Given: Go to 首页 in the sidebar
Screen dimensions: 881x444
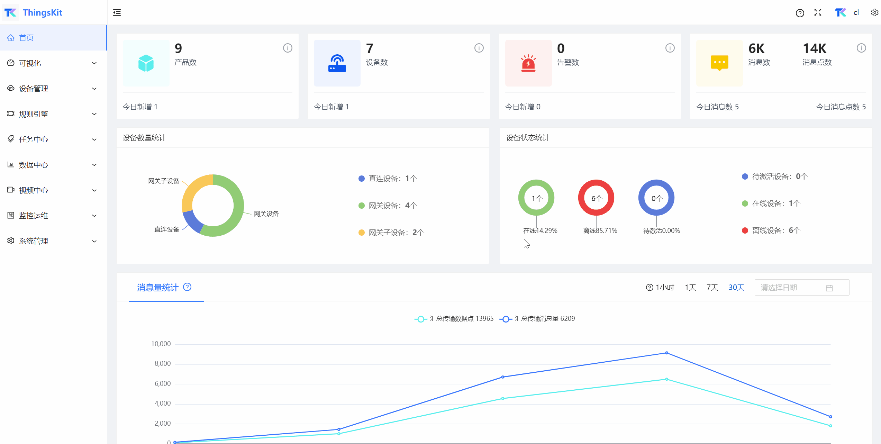Looking at the screenshot, I should point(26,38).
